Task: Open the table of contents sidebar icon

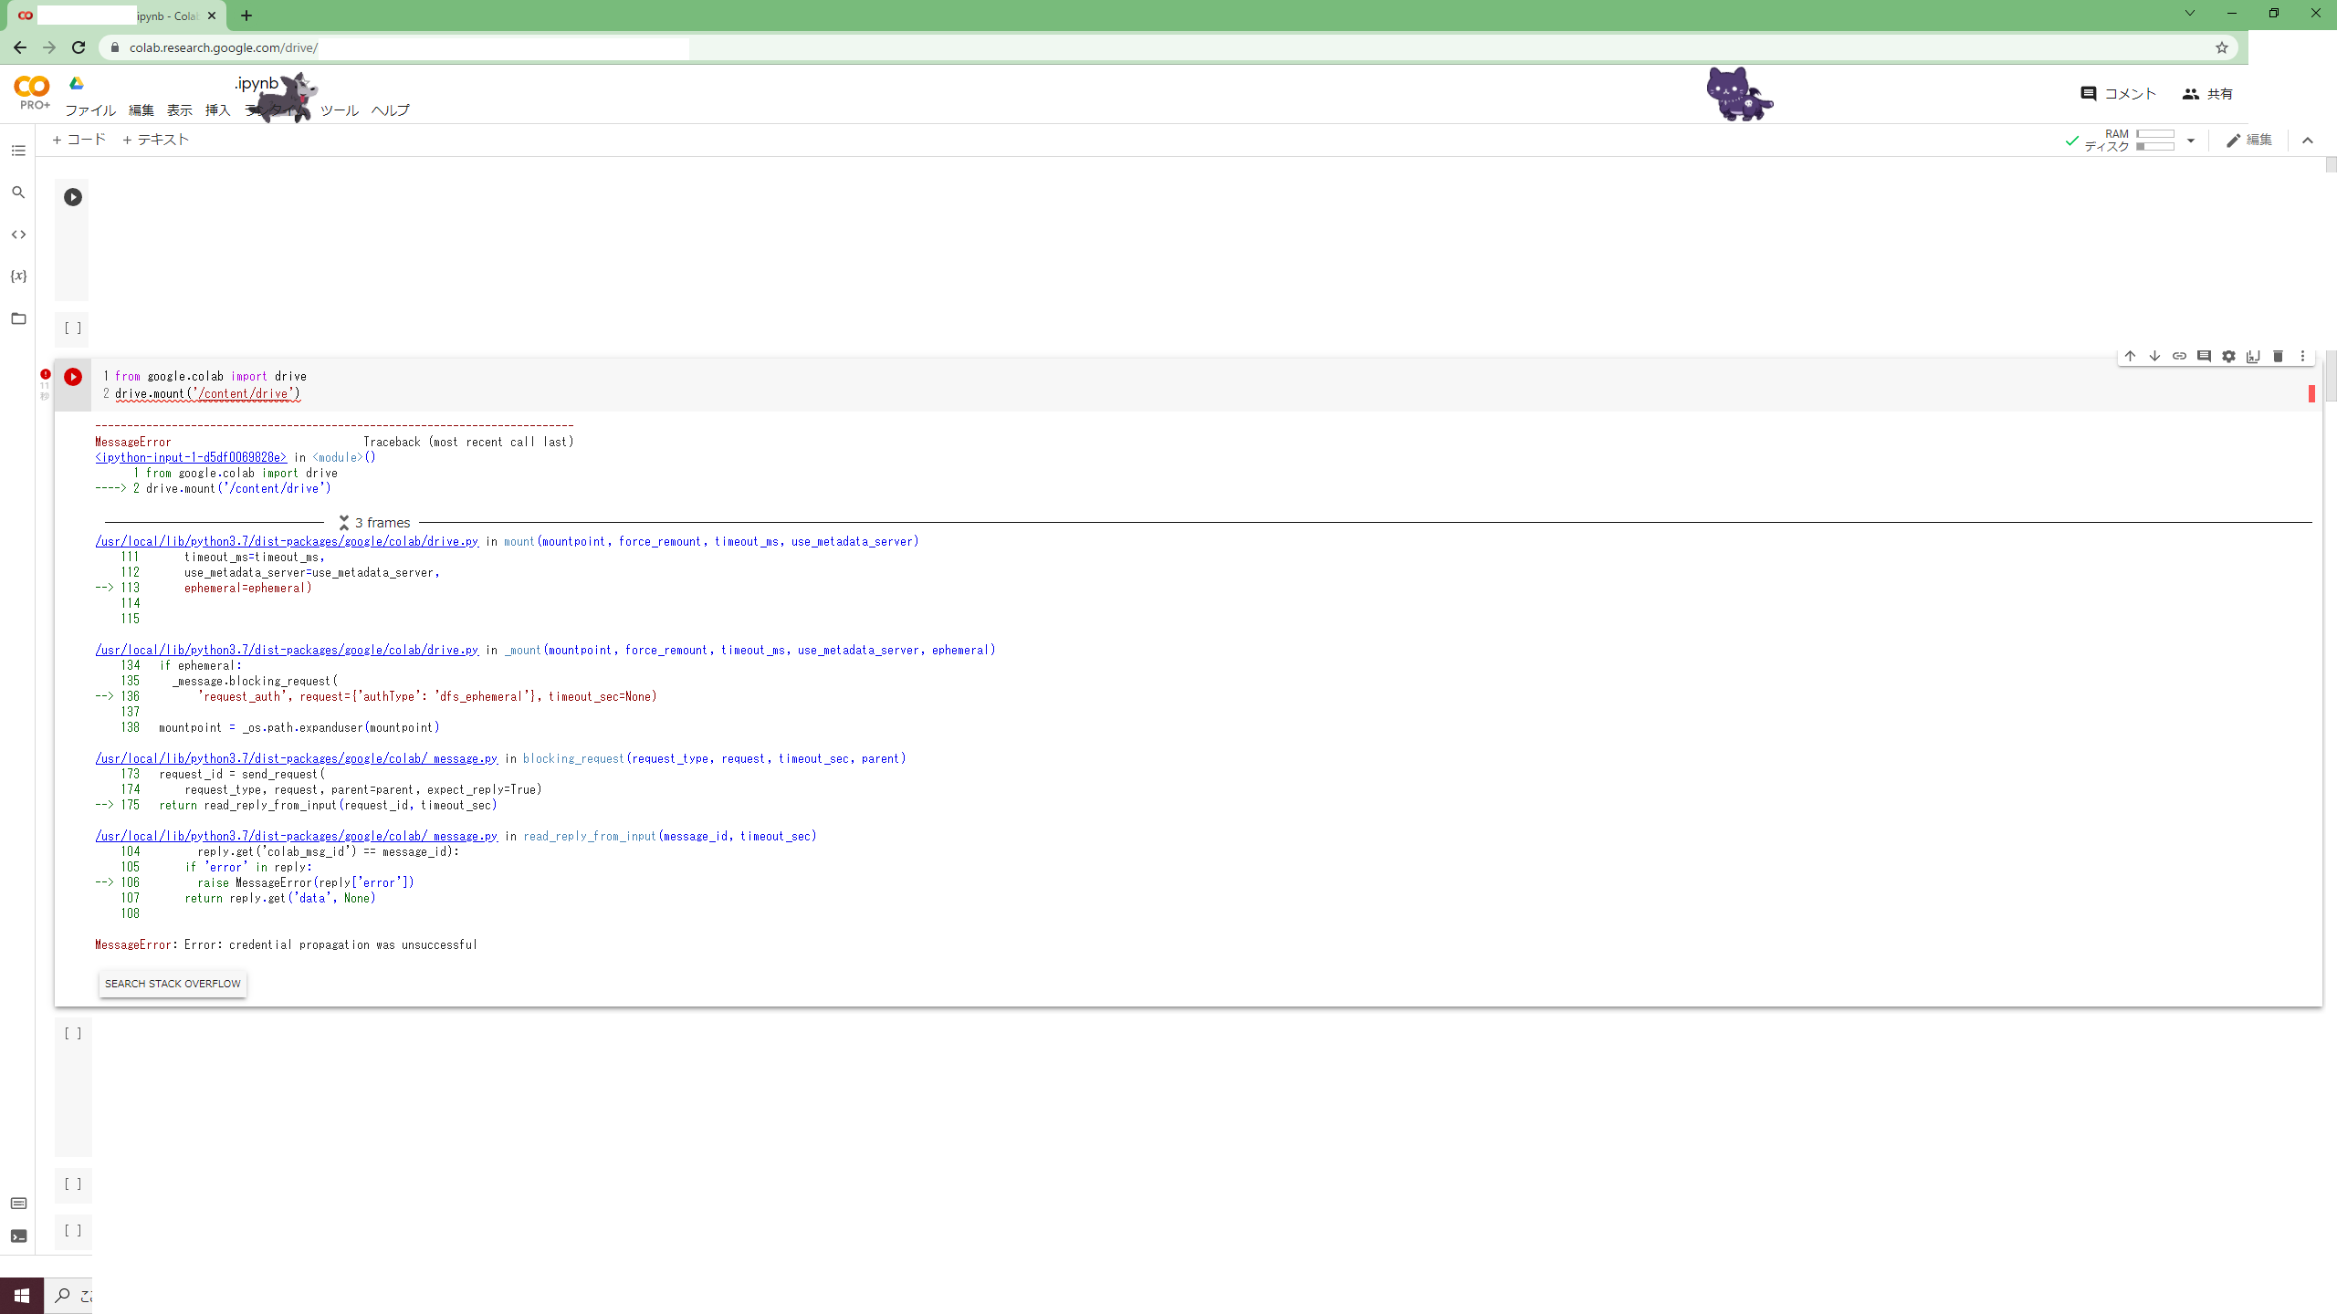Action: [18, 151]
